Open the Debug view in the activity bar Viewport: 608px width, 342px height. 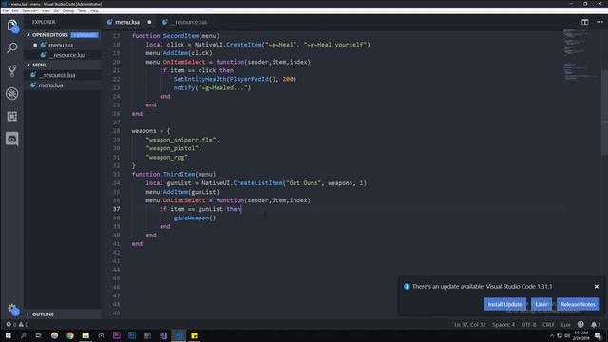tap(12, 93)
